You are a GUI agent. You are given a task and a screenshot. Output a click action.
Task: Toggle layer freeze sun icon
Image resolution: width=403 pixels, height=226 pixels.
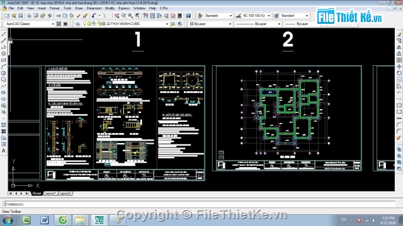pos(89,24)
